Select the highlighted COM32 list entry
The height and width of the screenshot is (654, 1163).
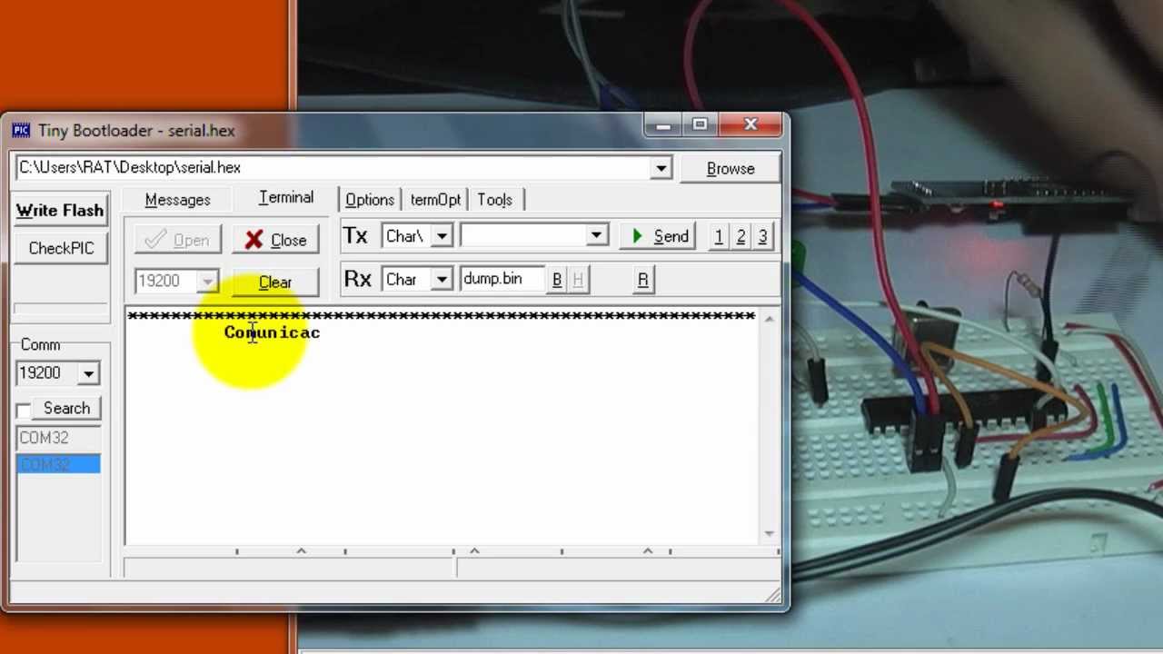tap(58, 464)
